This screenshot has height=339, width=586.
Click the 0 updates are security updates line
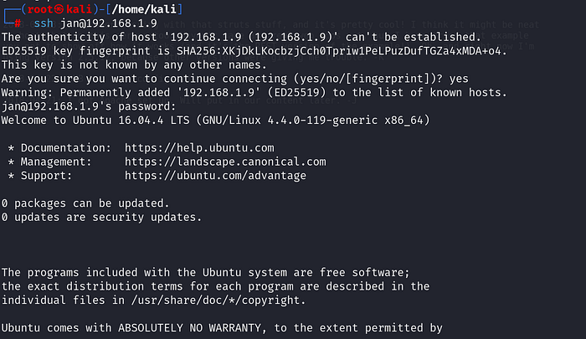click(100, 217)
